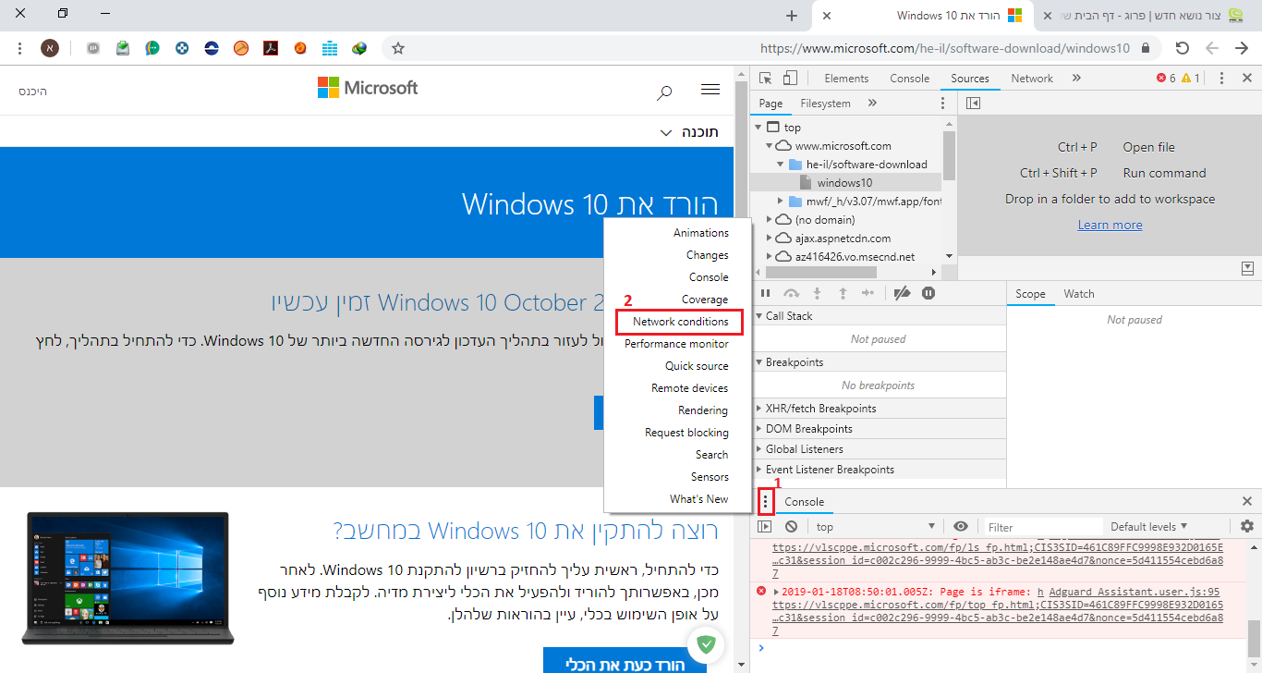Image resolution: width=1262 pixels, height=673 pixels.
Task: Show more DevTools panel tabs
Action: click(1076, 79)
